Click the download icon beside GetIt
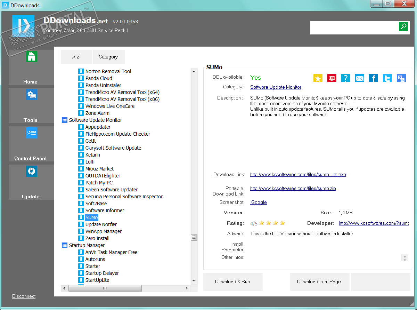This screenshot has width=417, height=310. point(81,141)
